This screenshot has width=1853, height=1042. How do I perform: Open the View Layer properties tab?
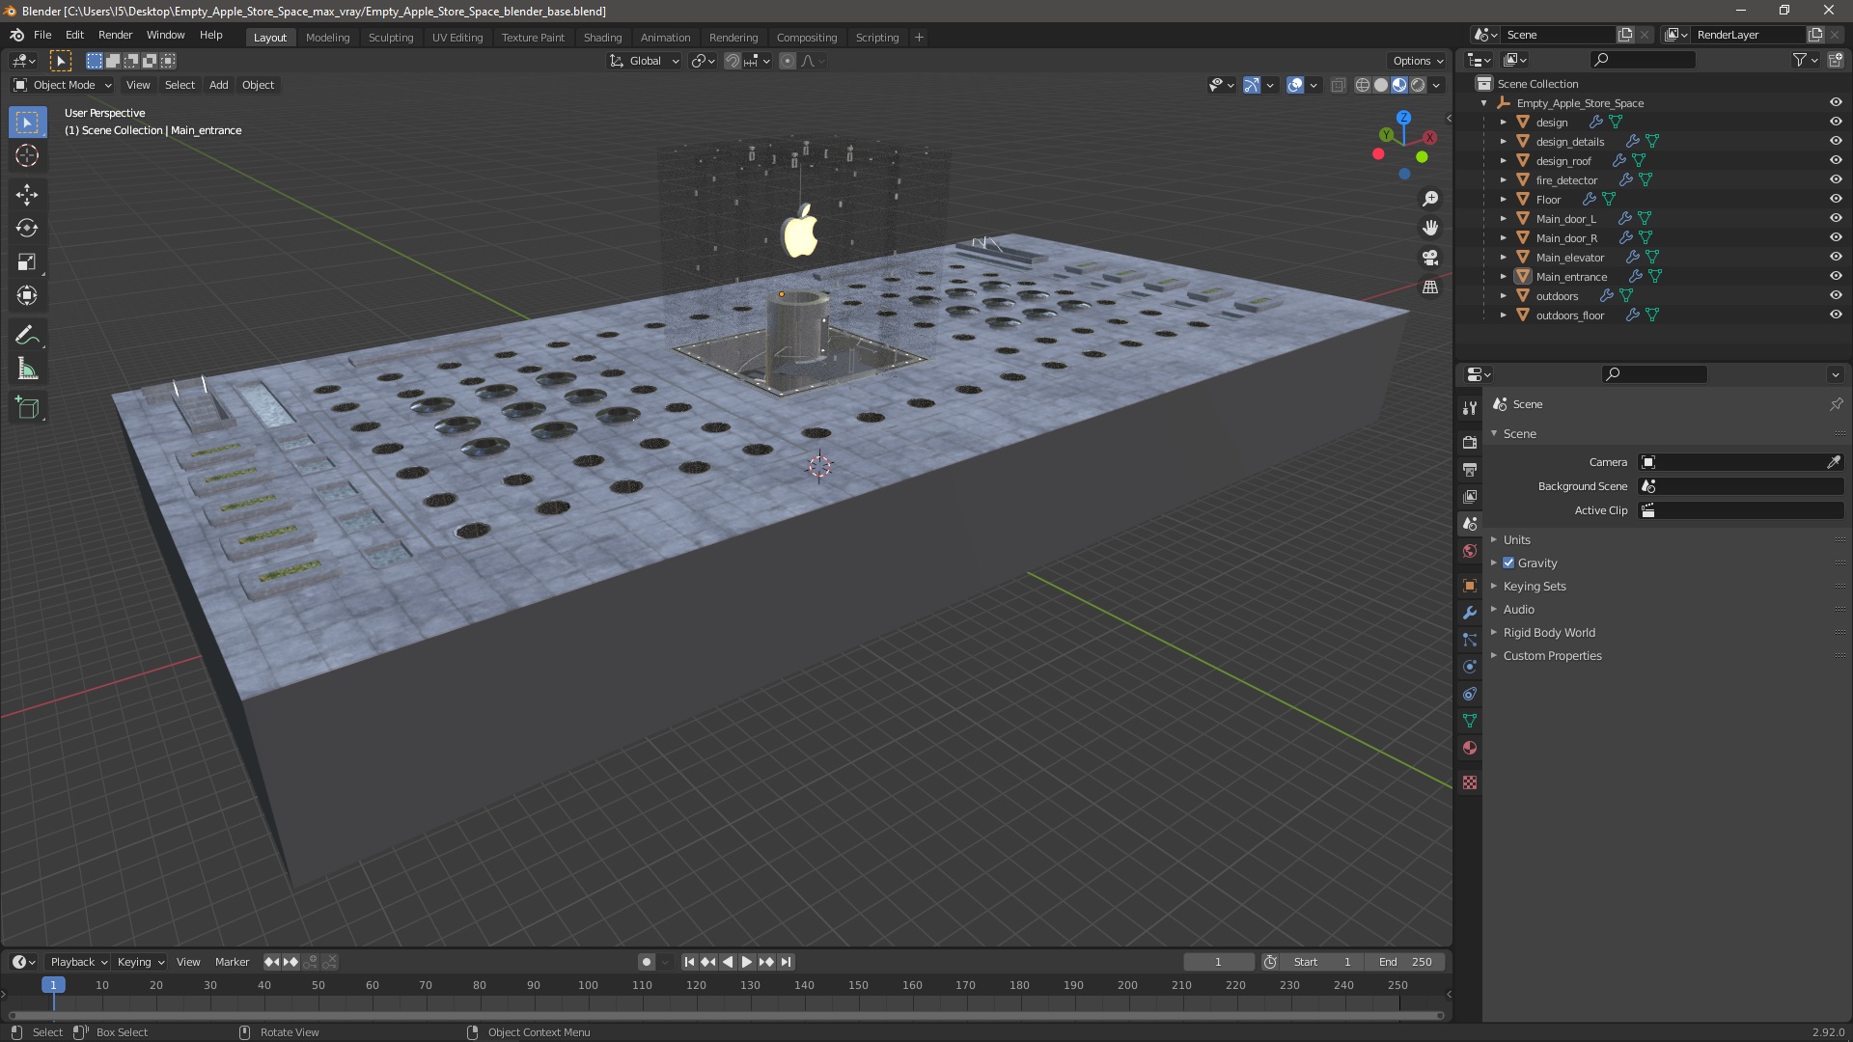coord(1470,497)
